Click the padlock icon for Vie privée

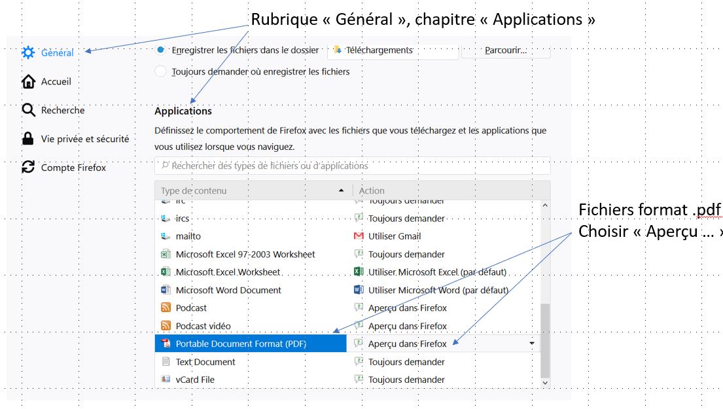(28, 138)
